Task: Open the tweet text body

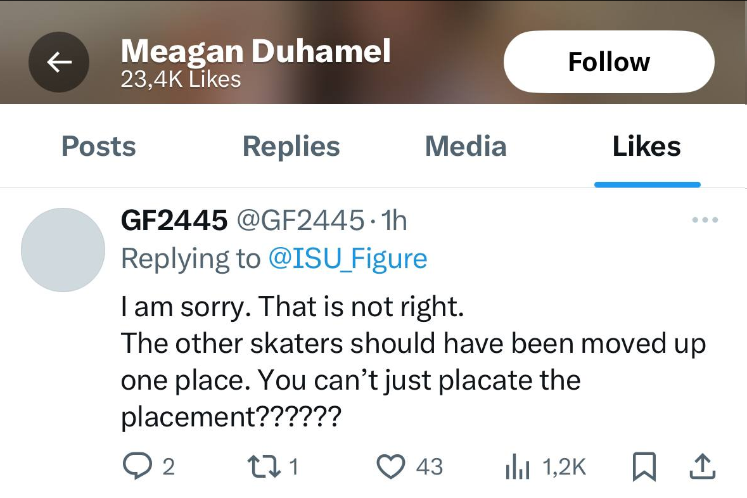Action: (x=412, y=361)
